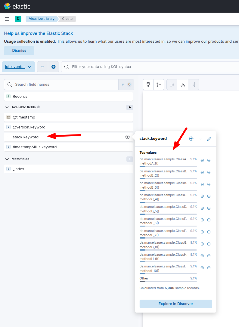Open Visualize Library breadcrumb
Screen dimensions: 239x327
tap(42, 19)
